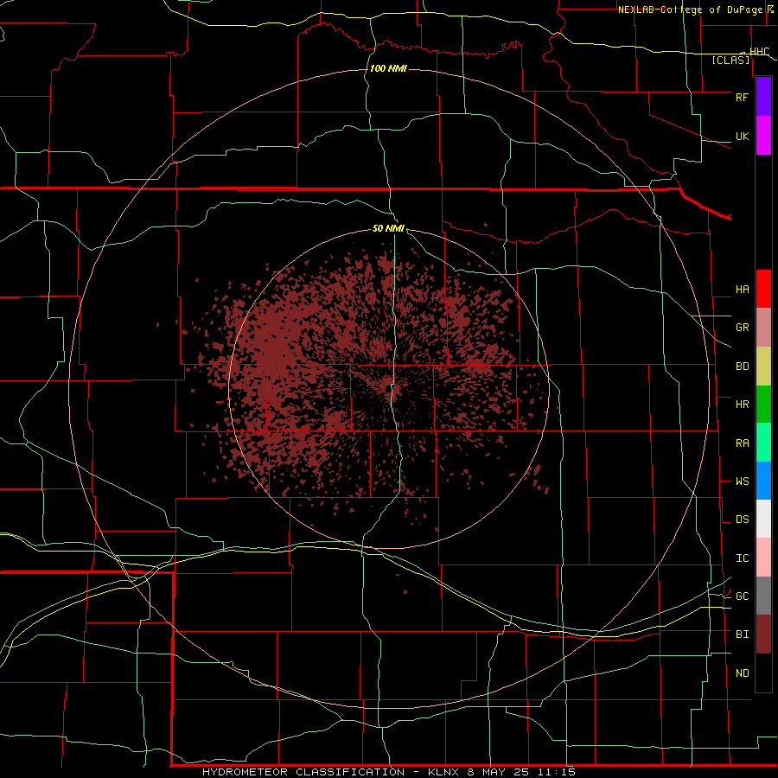
Task: Click the UK magenta legend swatch
Action: tap(763, 135)
